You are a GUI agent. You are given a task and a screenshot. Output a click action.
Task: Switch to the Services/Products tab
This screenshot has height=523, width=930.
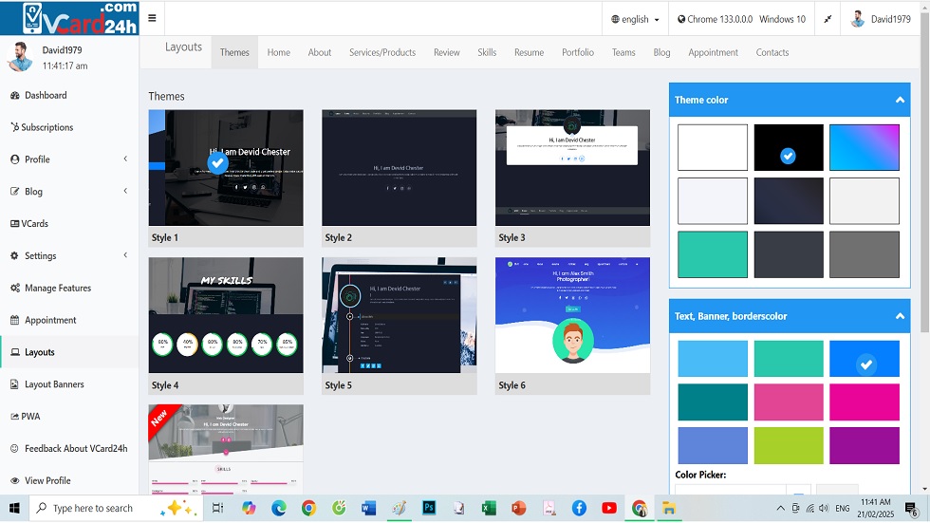(381, 53)
